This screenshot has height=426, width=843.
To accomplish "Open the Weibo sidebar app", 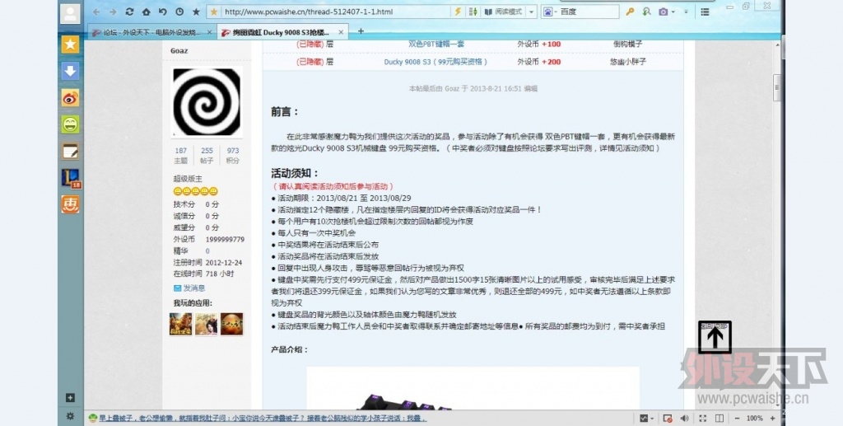I will click(x=71, y=98).
